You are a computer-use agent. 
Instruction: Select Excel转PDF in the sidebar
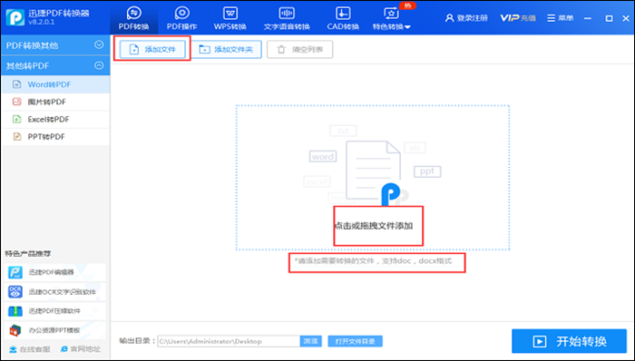pyautogui.click(x=55, y=119)
